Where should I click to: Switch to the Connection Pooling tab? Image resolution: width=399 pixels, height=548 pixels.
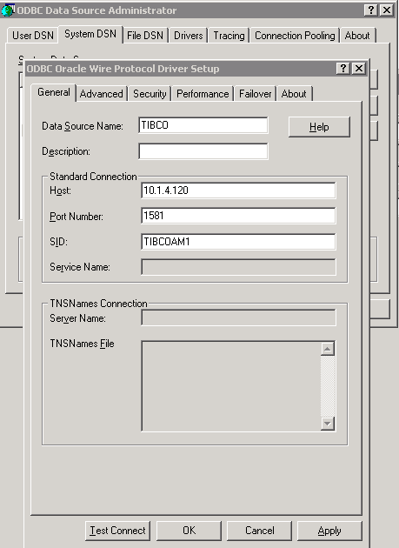(295, 36)
